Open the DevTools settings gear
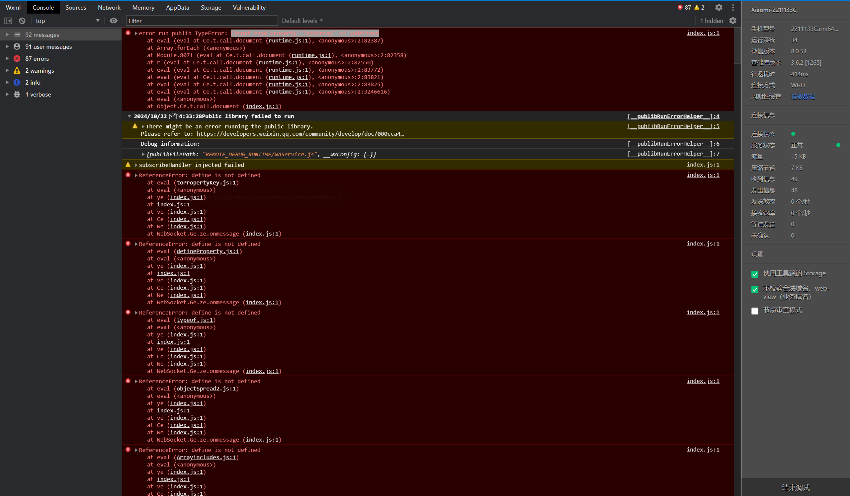Screen dimensions: 850x496 [x=719, y=7]
